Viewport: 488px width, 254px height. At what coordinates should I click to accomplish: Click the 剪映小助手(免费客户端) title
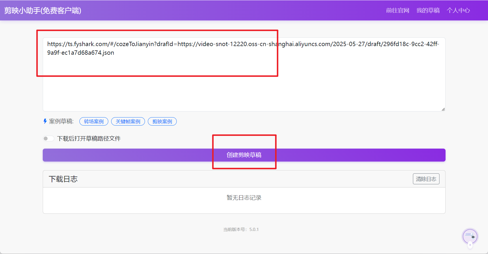point(43,10)
